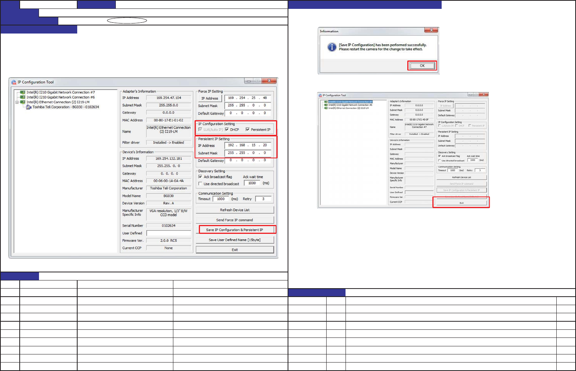Click the app icon in the large IP Configuration Tool title bar
This screenshot has height=371, width=576.
(x=14, y=82)
